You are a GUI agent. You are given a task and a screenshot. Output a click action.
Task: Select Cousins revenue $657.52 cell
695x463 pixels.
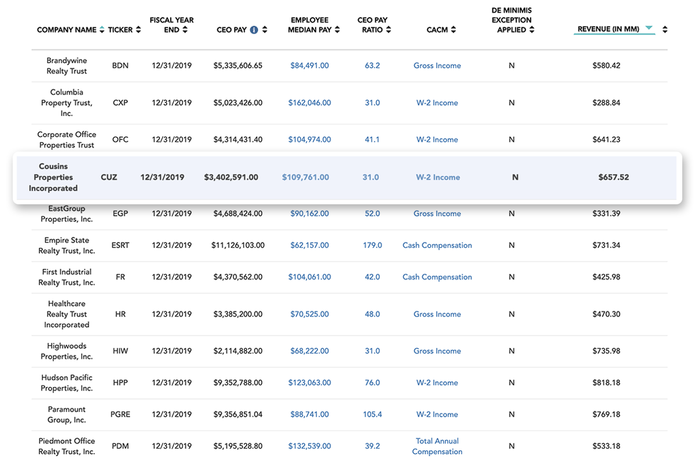613,177
